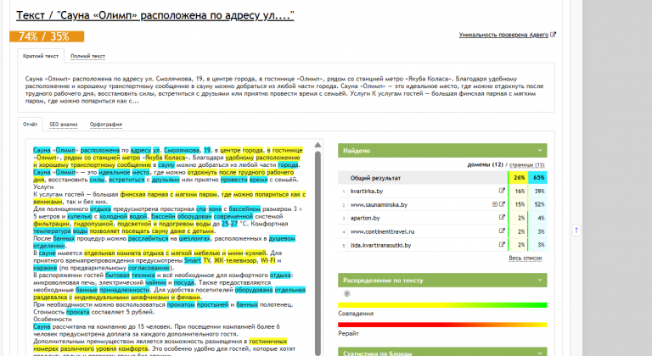This screenshot has height=356, width=652.
Task: Click the Рерайт distribution bar
Action: (x=442, y=325)
